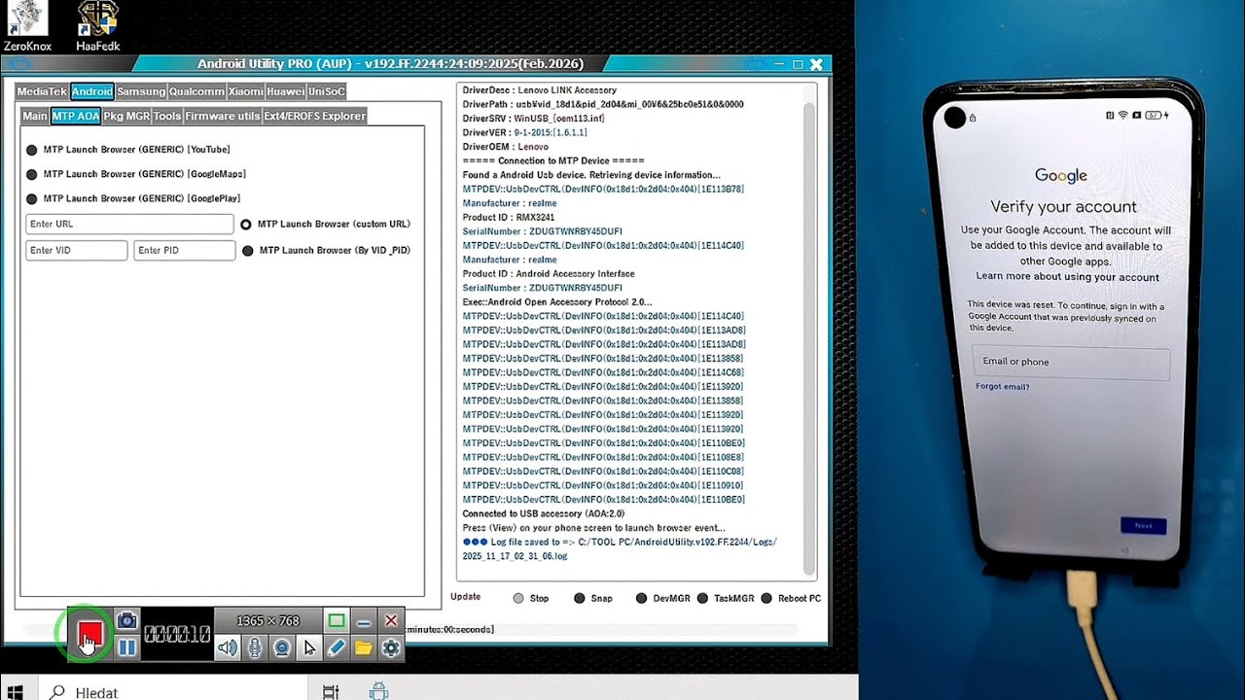Select MTP Launch Browser GoogleMaps option
Screen dimensions: 1245x700
pyautogui.click(x=32, y=174)
